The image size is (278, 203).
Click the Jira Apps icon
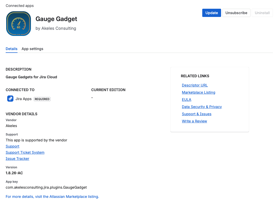(10, 99)
